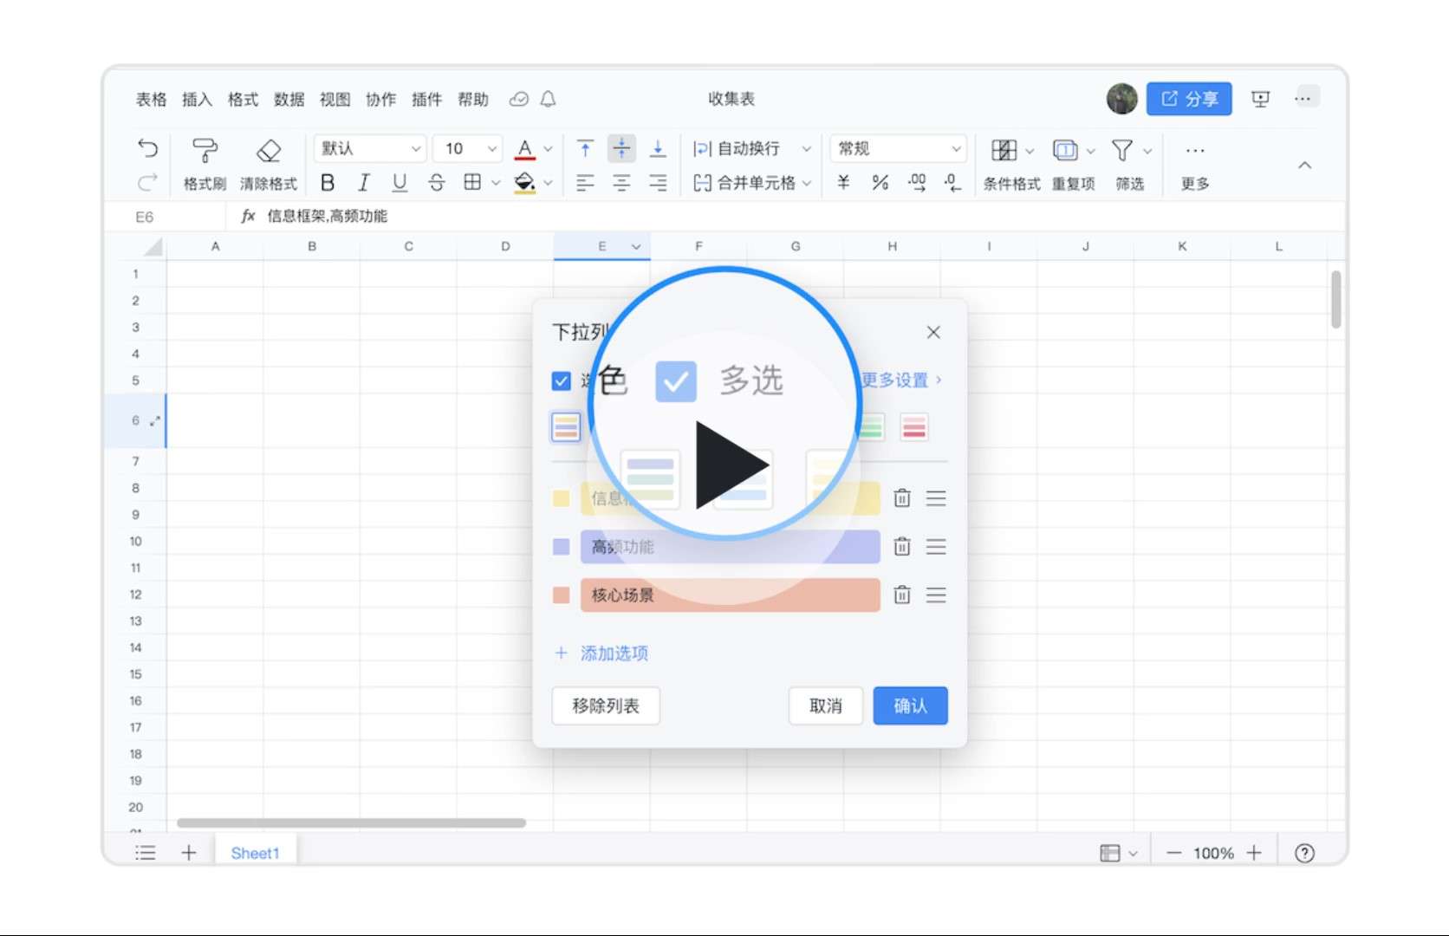Click the cell borders icon
The width and height of the screenshot is (1449, 936).
[472, 182]
